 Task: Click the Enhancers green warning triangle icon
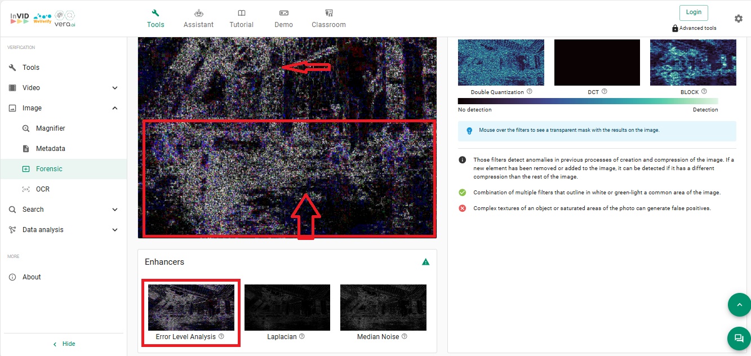point(426,262)
